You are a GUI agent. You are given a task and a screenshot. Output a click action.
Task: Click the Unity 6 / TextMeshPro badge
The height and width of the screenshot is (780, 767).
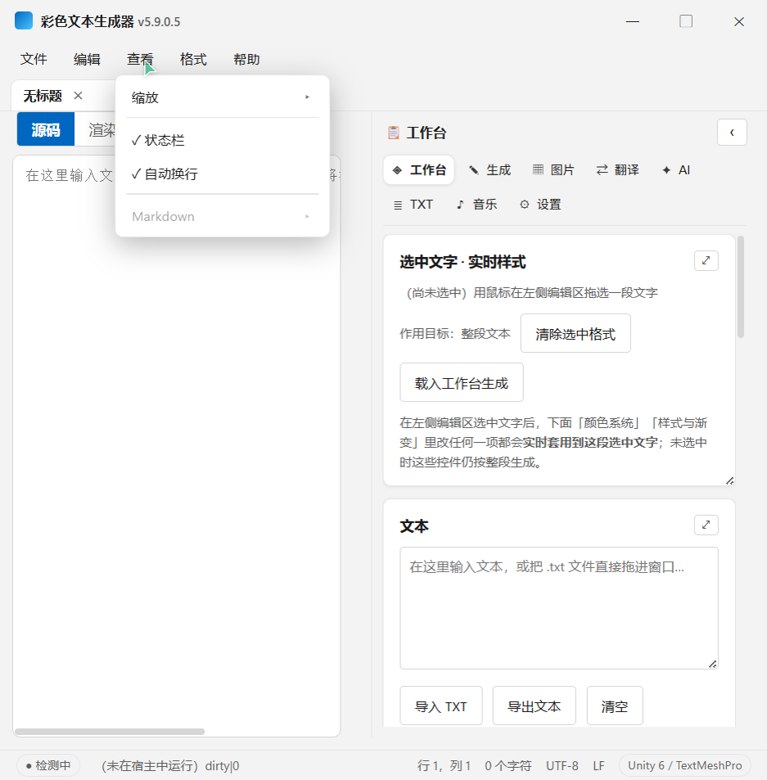(685, 765)
